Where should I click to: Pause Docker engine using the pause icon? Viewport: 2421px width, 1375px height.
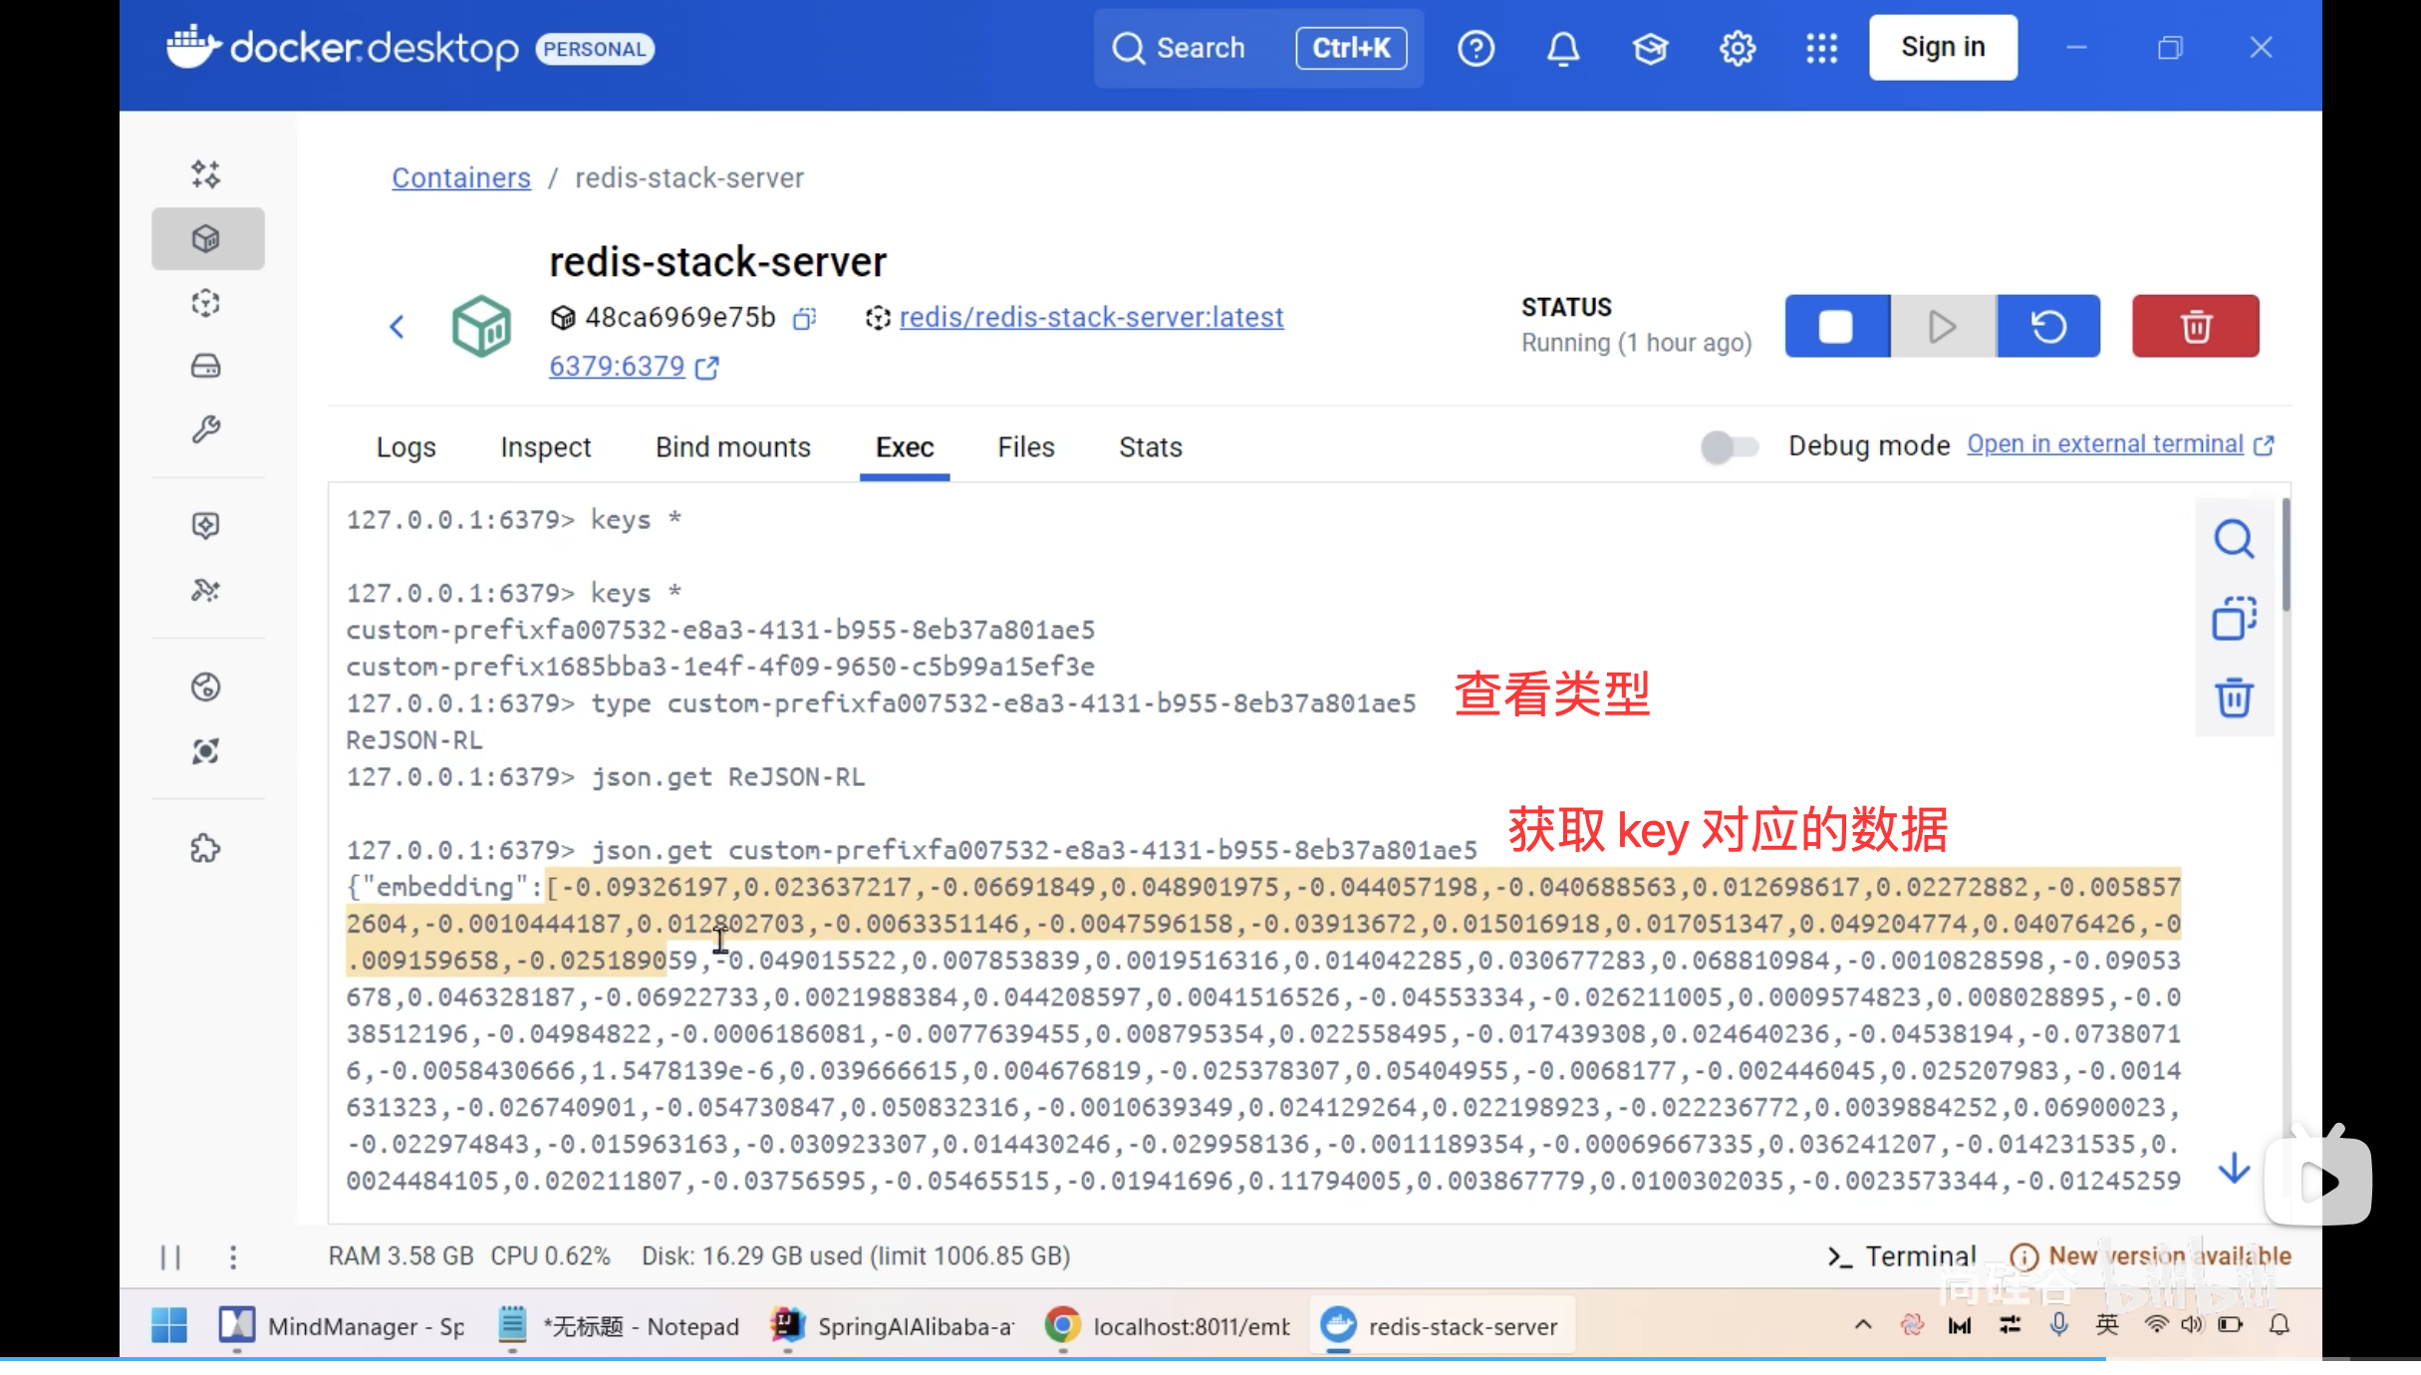[171, 1257]
